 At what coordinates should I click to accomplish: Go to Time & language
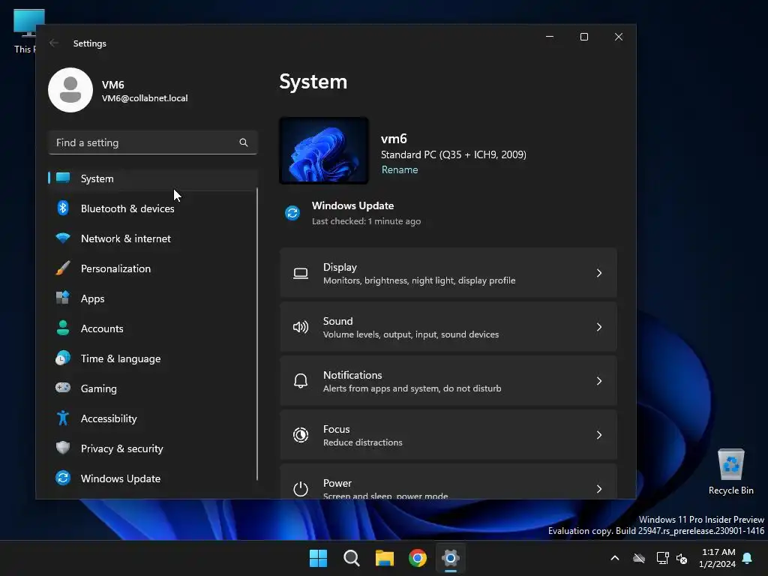[x=153, y=358]
